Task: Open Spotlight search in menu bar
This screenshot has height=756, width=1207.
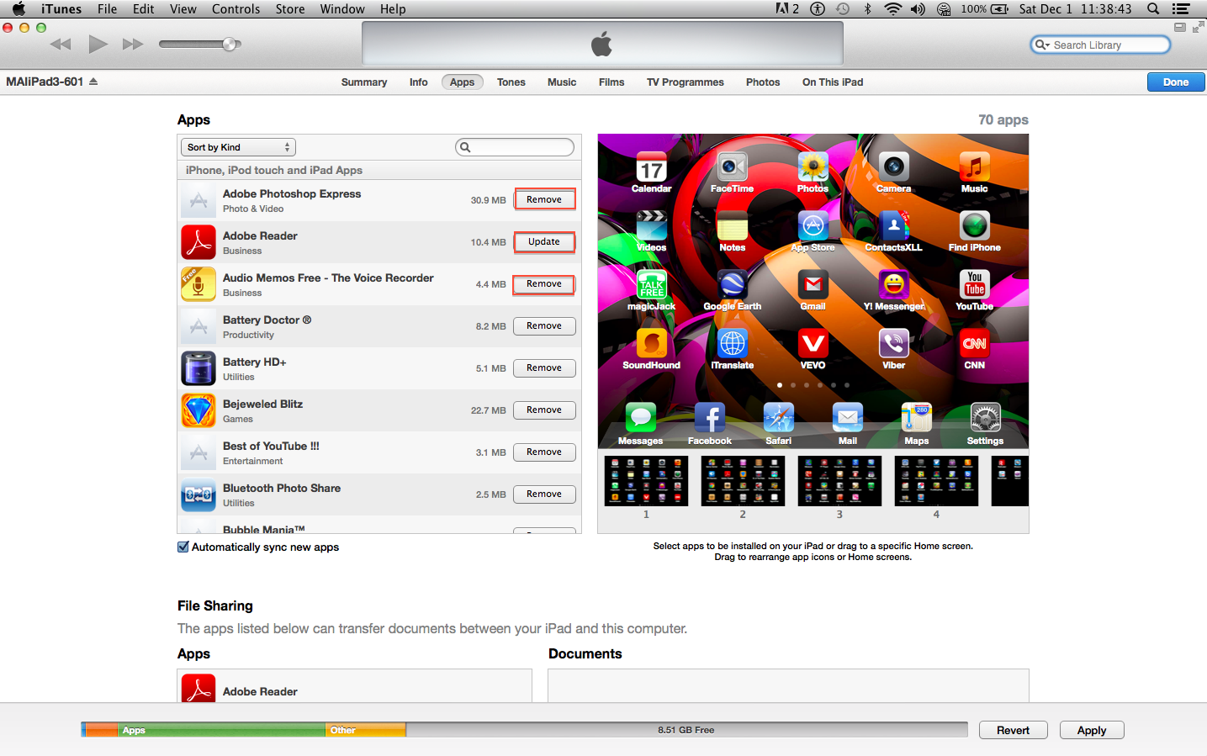Action: click(1153, 9)
